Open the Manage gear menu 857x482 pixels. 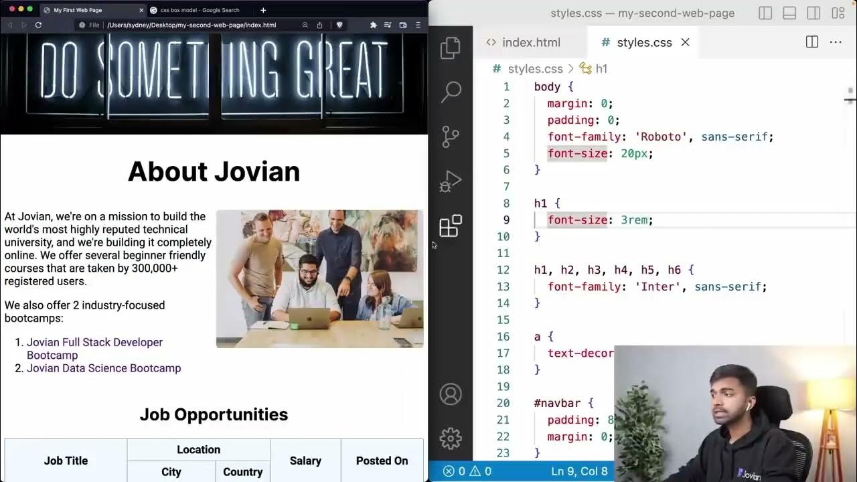point(451,438)
